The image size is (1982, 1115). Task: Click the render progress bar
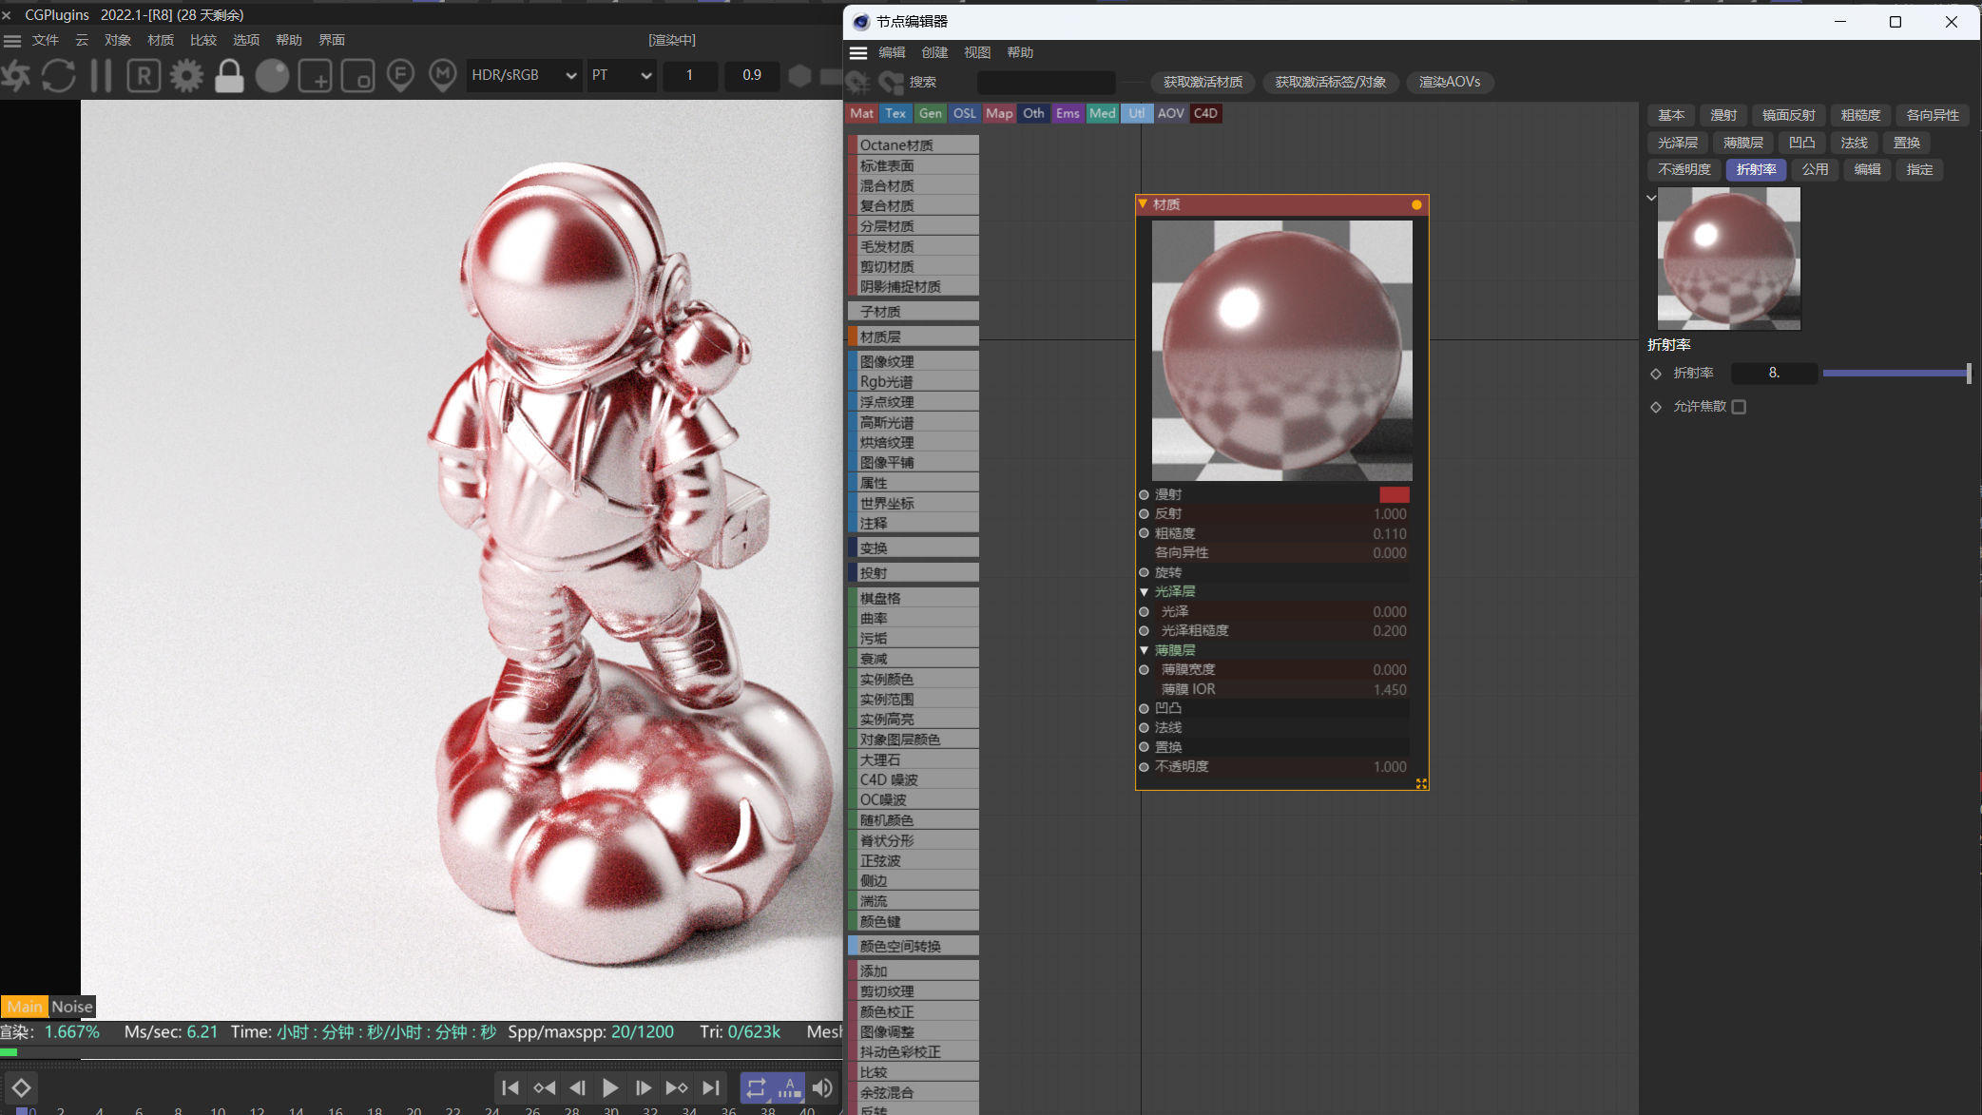click(x=421, y=1052)
